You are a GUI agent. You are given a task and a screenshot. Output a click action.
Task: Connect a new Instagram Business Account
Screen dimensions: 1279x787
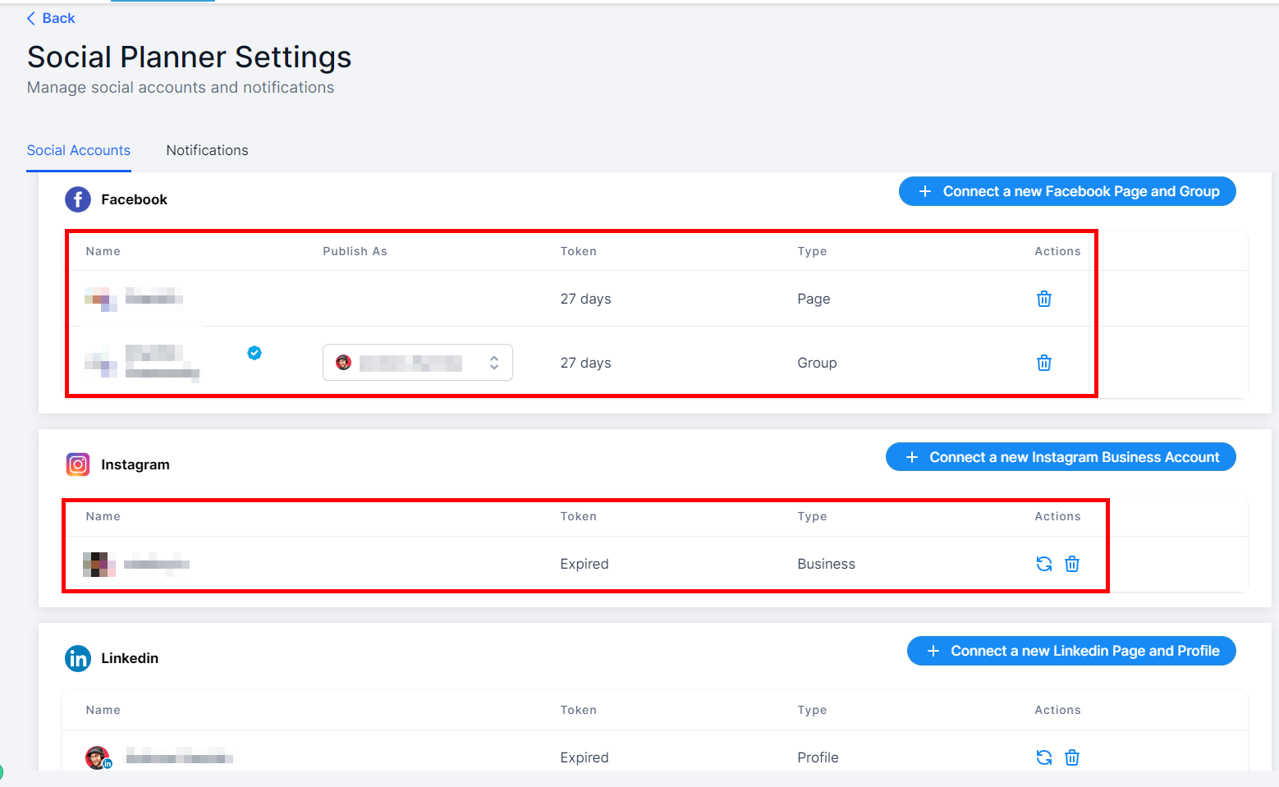click(1060, 457)
